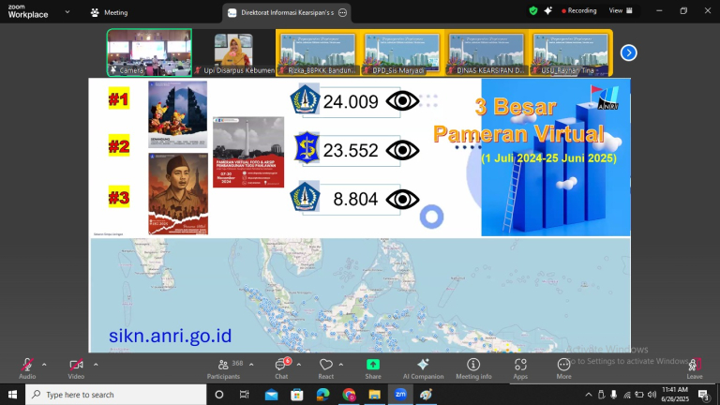The image size is (720, 405).
Task: Select DPD_Sis Maryadi participant thumbnail
Action: (402, 52)
